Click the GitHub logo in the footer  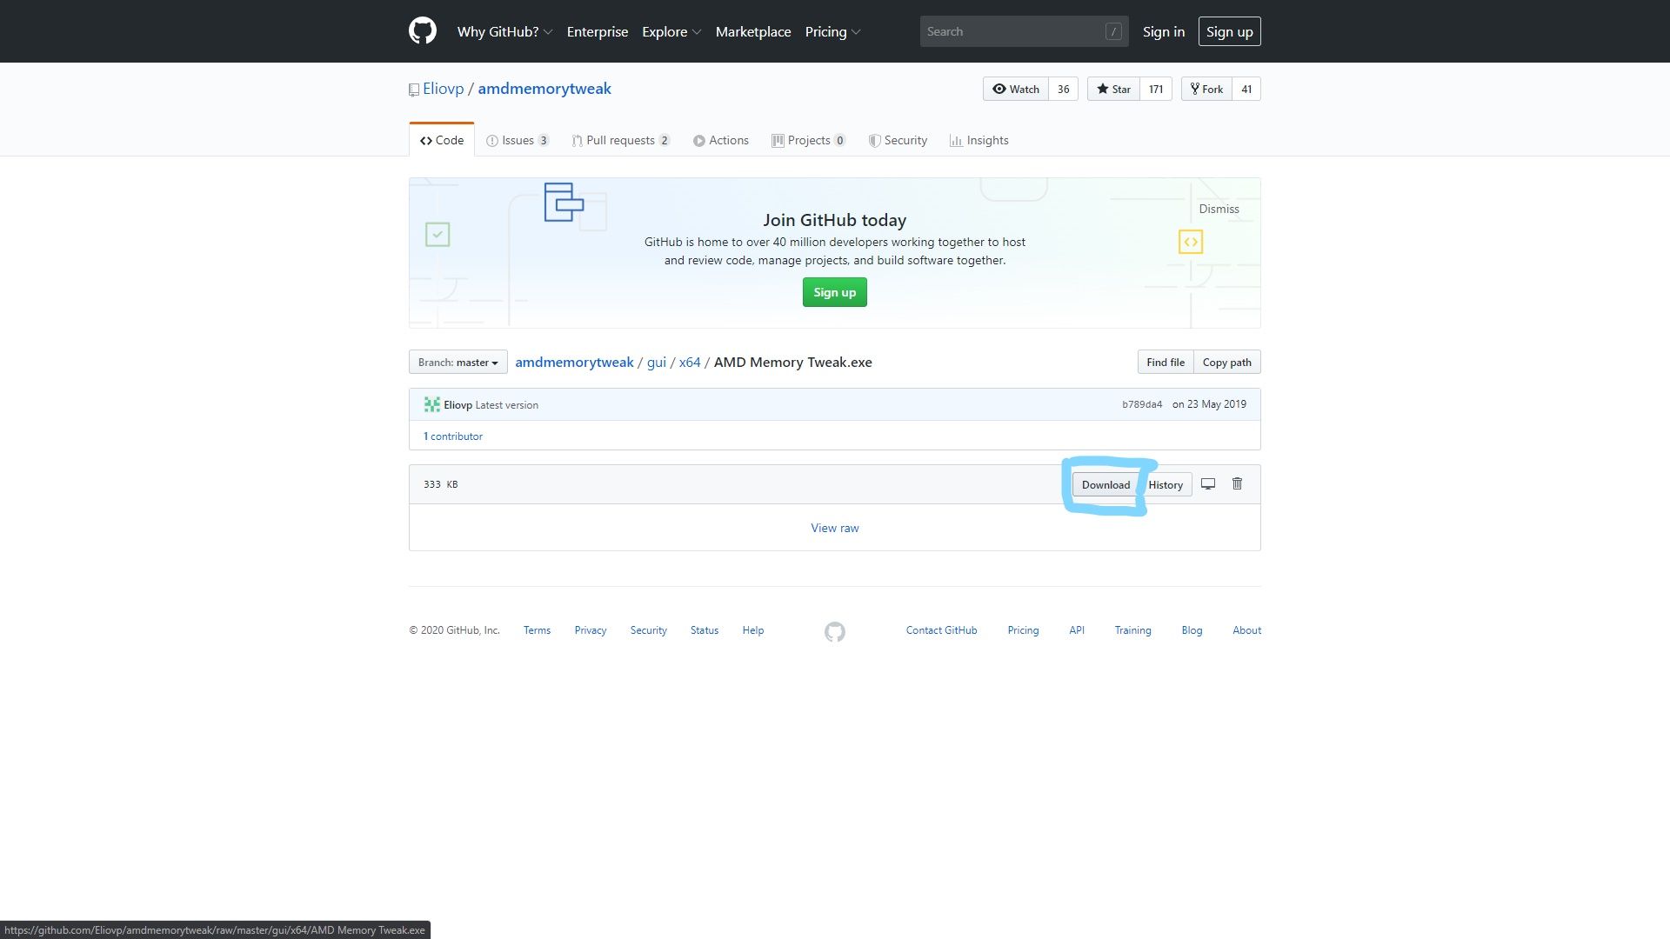[834, 631]
